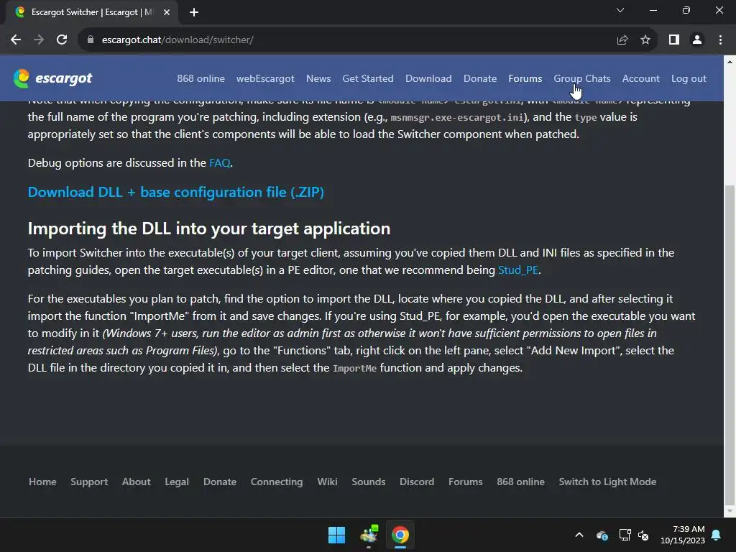Click the heading Importing the DLL into your target application

coord(209,229)
